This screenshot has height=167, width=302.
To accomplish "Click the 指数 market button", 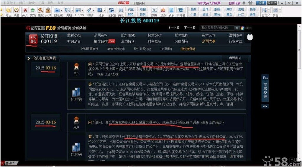I will point(193,9).
